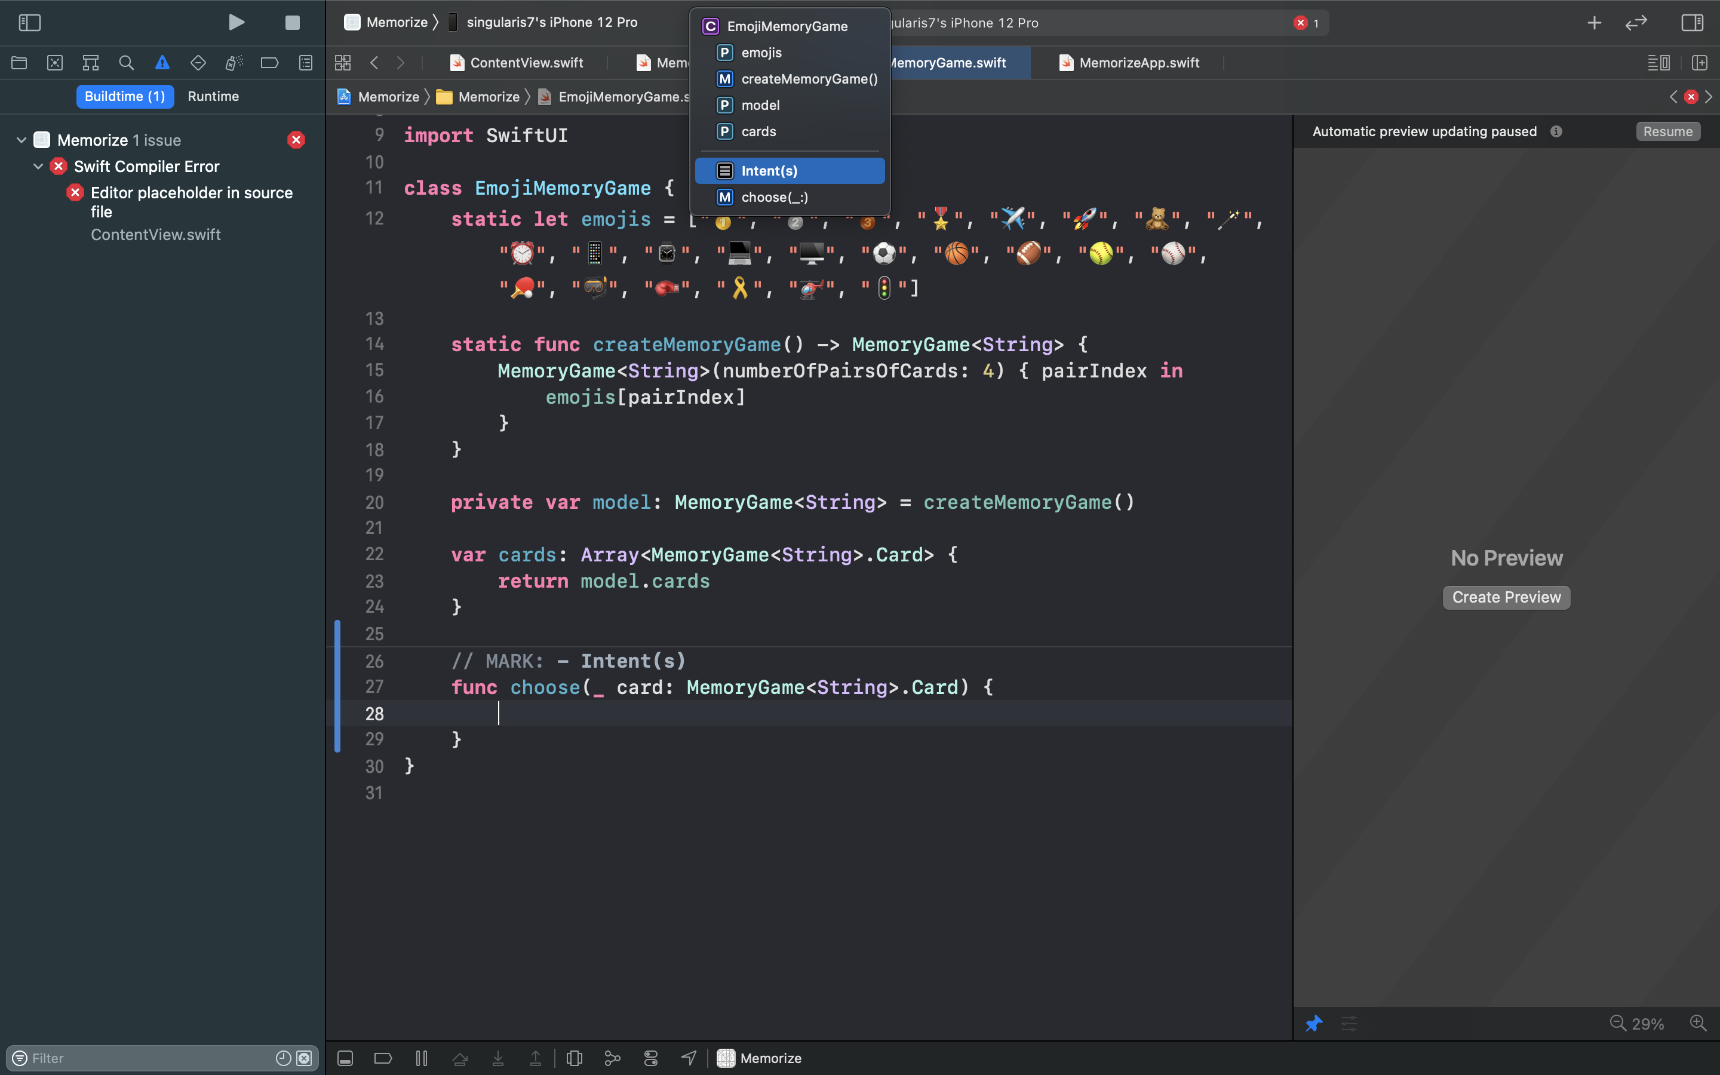Choose createMemoryGame() in the jump menu
1720x1075 pixels.
click(809, 79)
